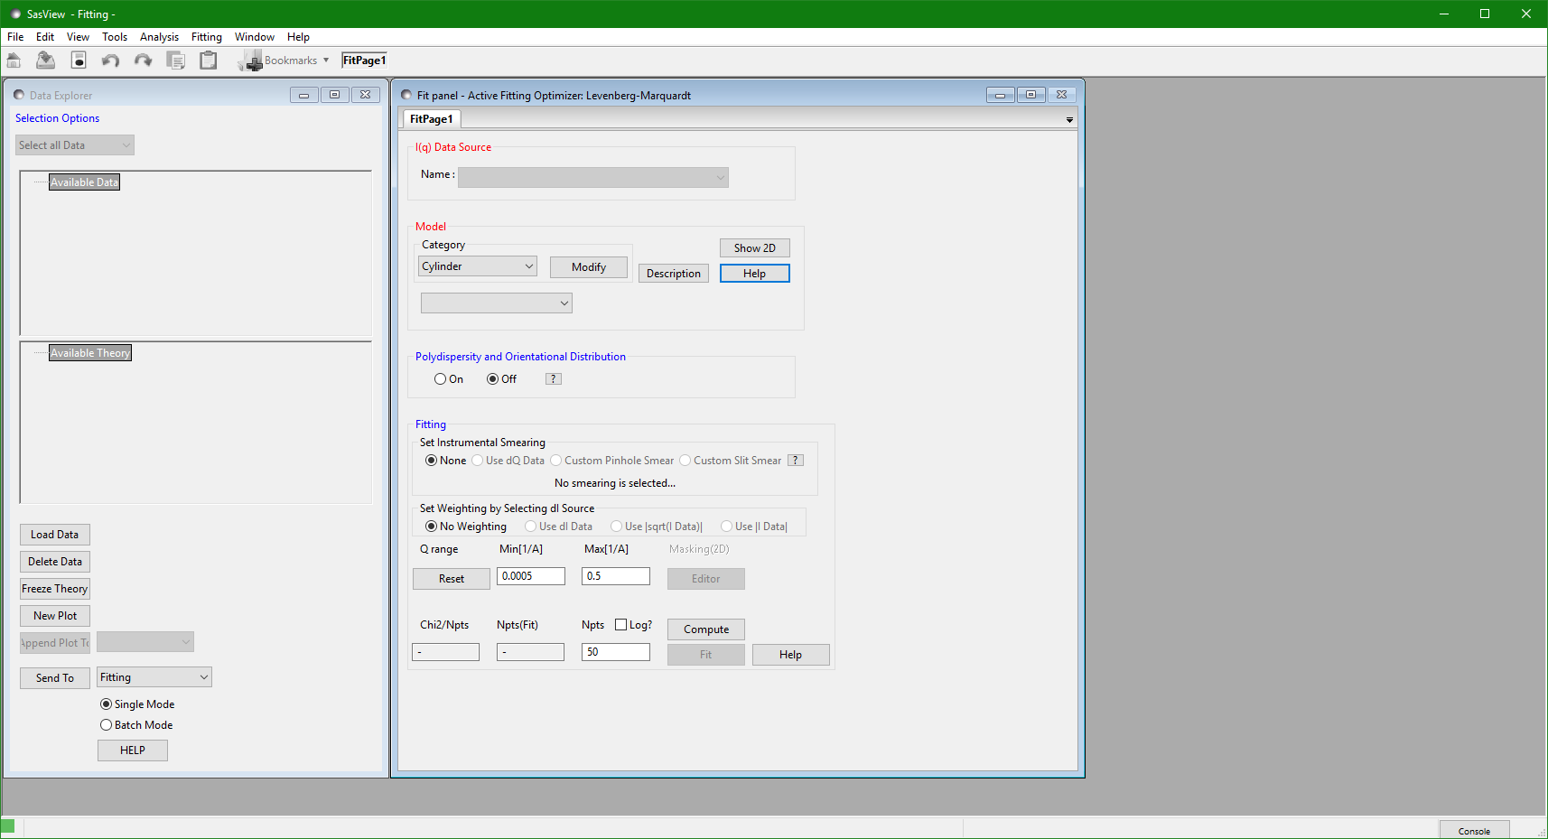Viewport: 1548px width, 839px height.
Task: Click the New Plot button
Action: (55, 616)
